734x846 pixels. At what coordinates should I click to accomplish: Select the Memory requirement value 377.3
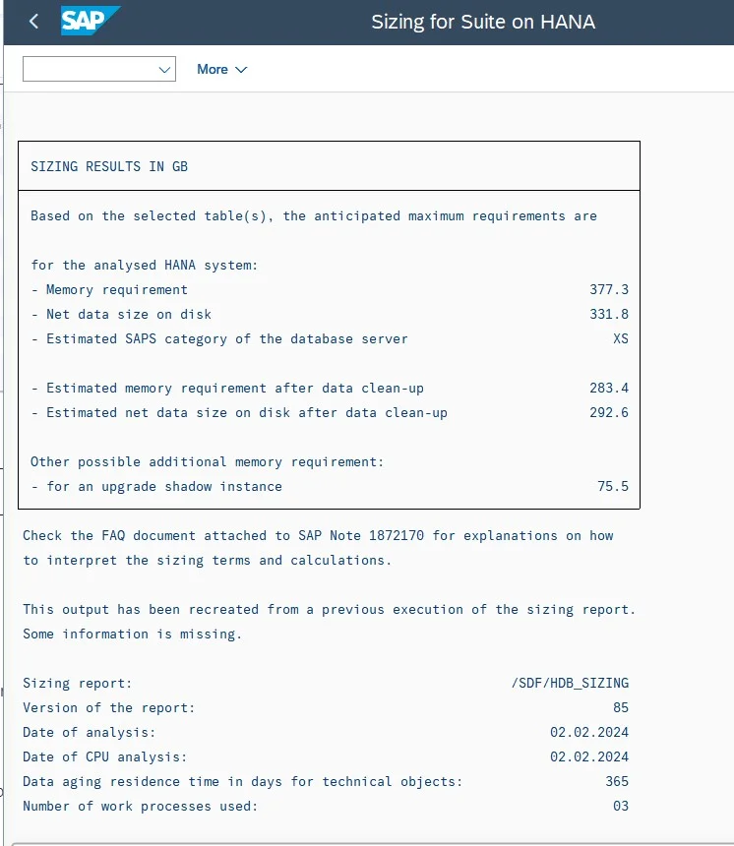609,290
